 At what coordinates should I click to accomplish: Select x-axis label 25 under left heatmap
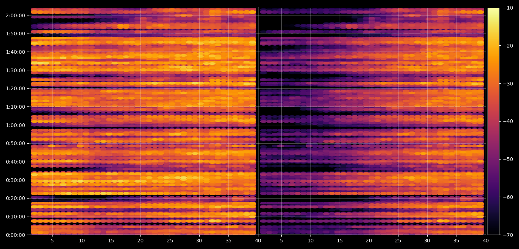170,241
